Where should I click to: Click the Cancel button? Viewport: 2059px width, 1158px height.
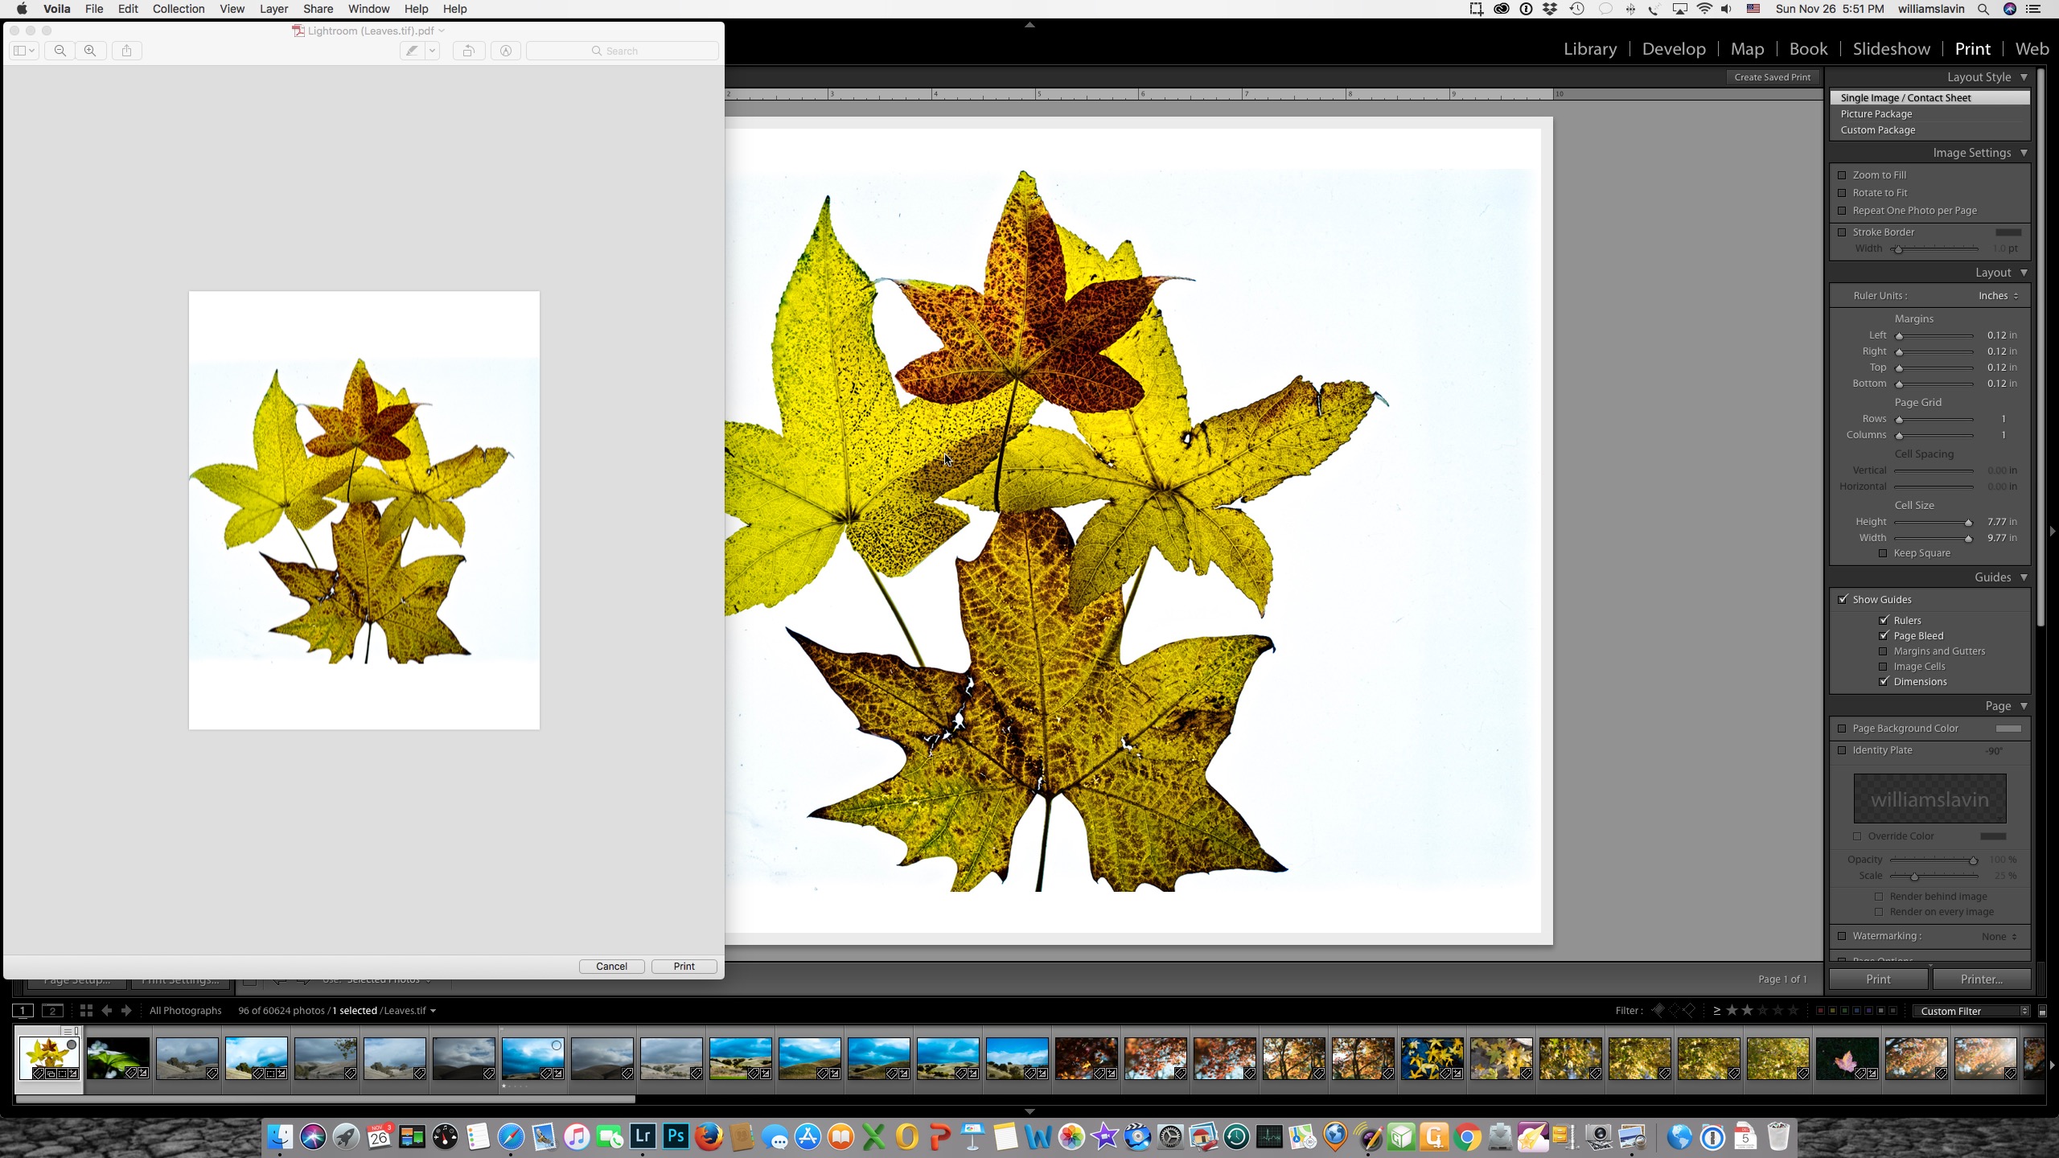[x=612, y=966]
